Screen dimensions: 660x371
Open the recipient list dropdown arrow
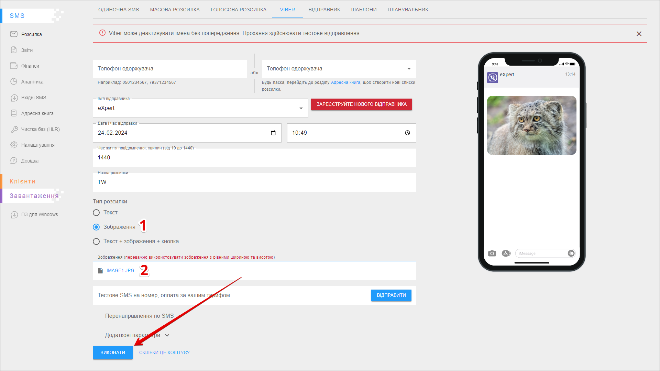[x=409, y=69]
